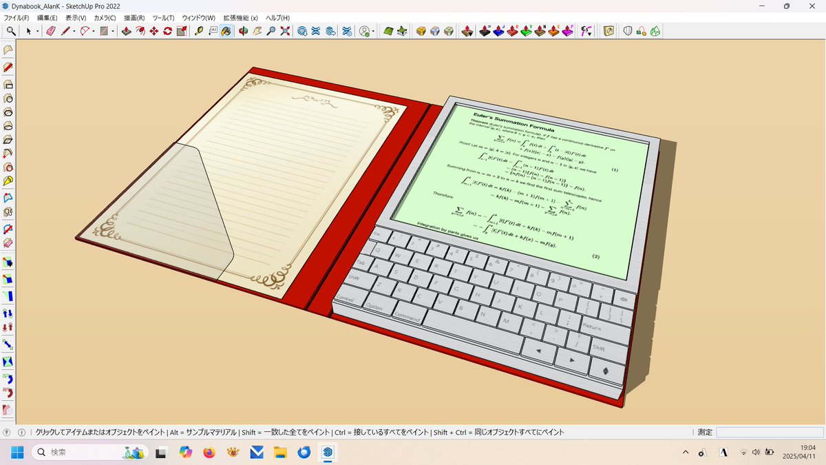Open the ファイル(F) menu

coord(17,17)
